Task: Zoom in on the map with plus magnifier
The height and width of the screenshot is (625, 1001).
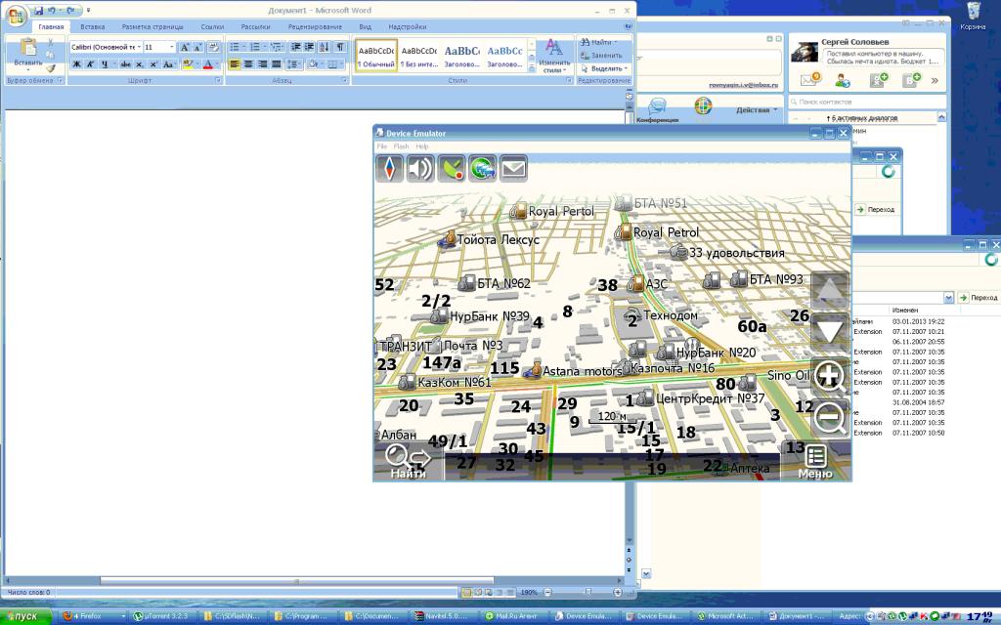Action: (830, 377)
